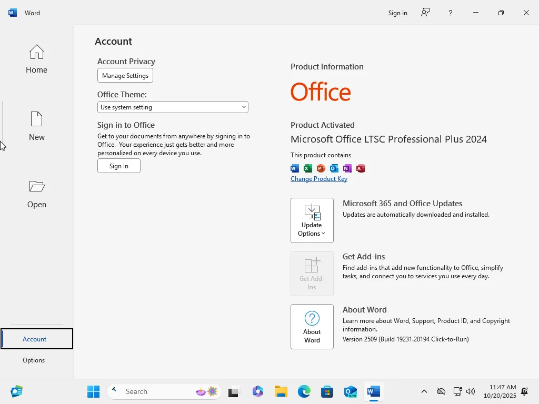The height and width of the screenshot is (404, 539).
Task: Click the Word product icon under This product contains
Action: point(295,168)
